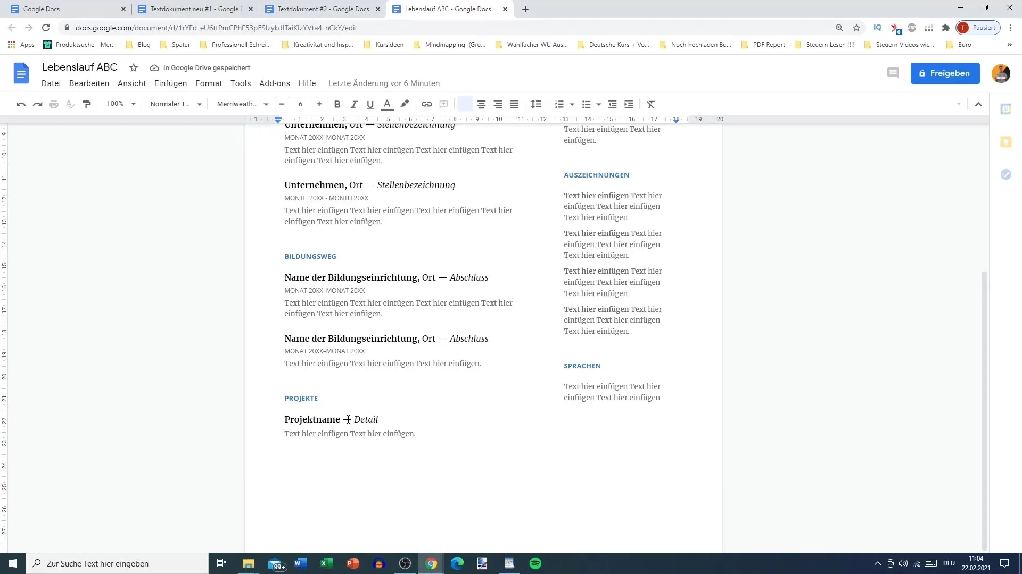The height and width of the screenshot is (574, 1022).
Task: Click the text highlight color icon
Action: (405, 104)
